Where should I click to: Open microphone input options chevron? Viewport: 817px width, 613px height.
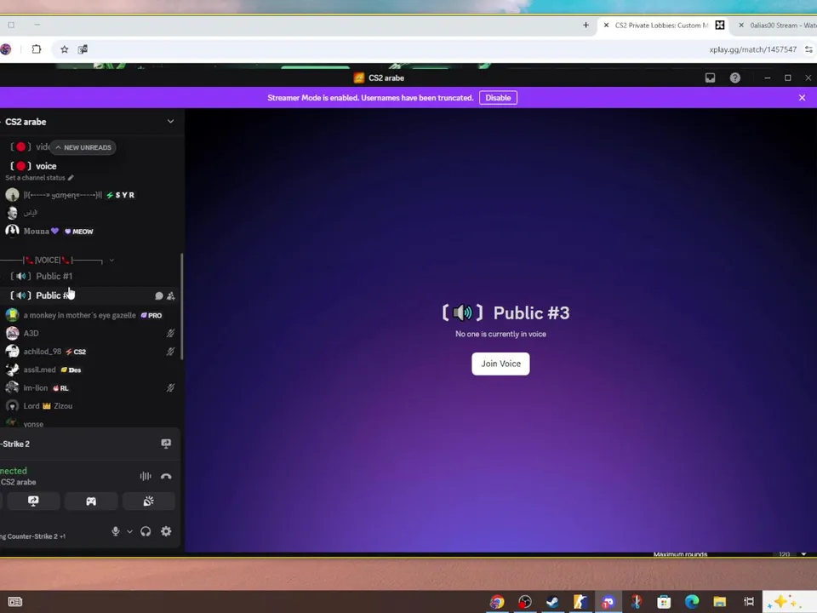pyautogui.click(x=129, y=531)
